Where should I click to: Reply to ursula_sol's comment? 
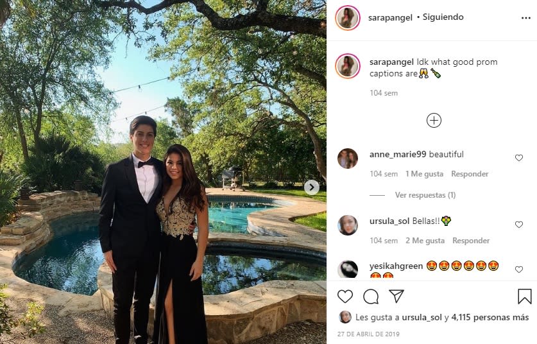coord(471,241)
